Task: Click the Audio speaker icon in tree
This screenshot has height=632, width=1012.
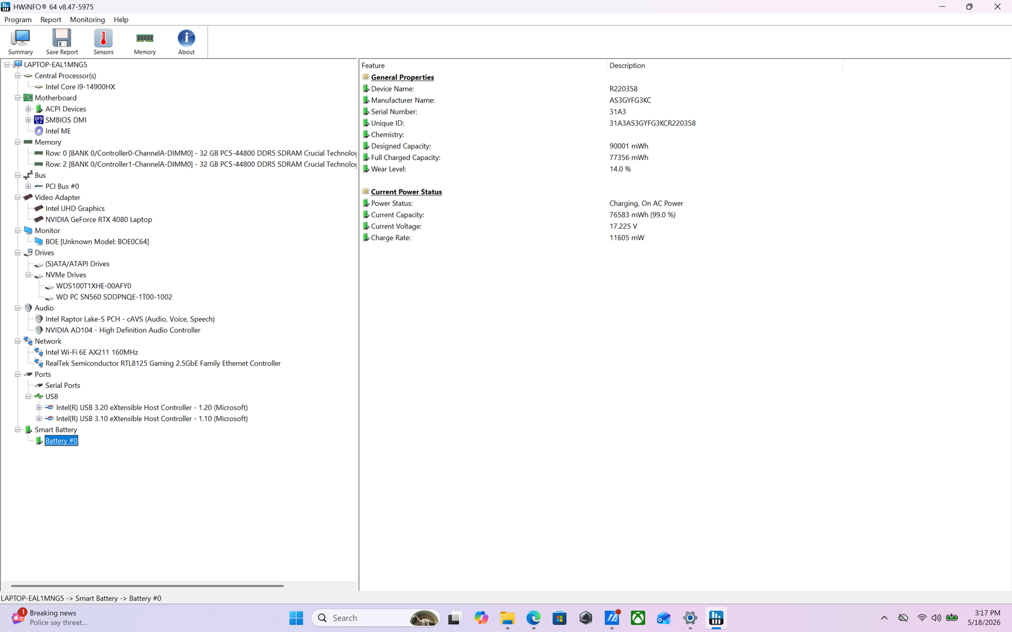Action: tap(28, 308)
